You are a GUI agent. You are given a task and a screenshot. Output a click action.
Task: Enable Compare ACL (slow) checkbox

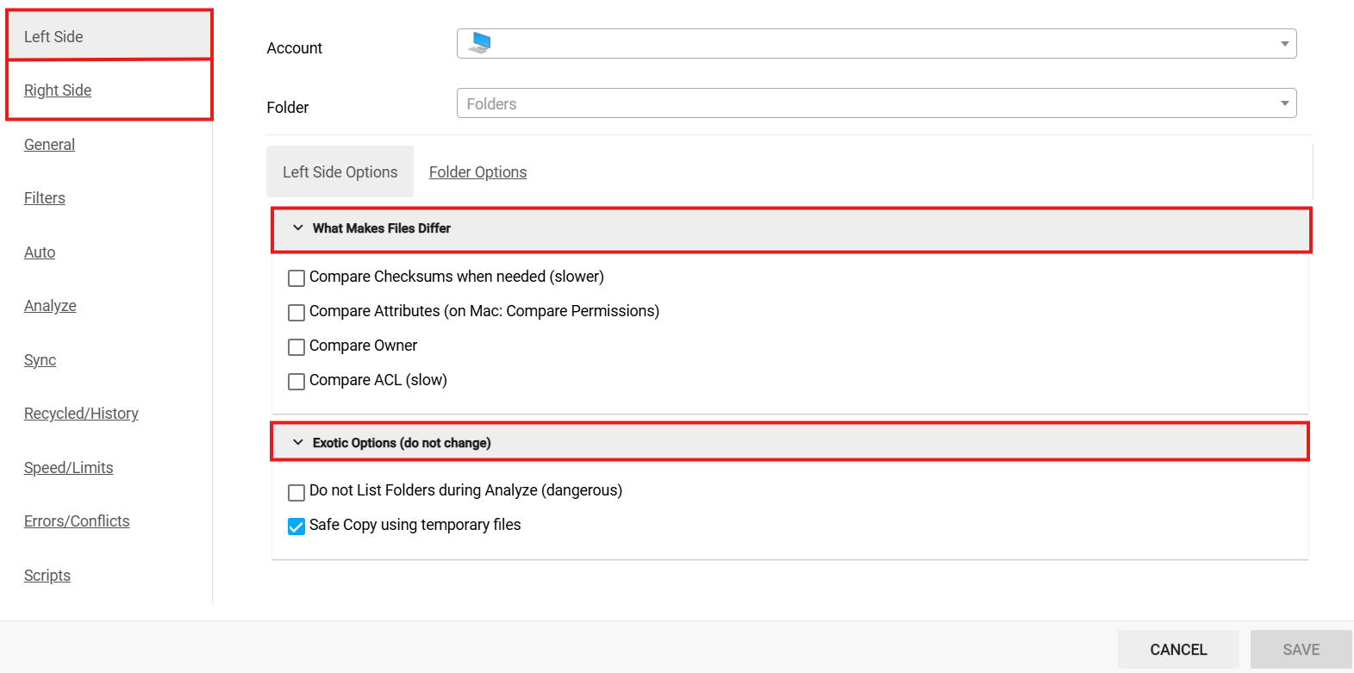pyautogui.click(x=296, y=381)
